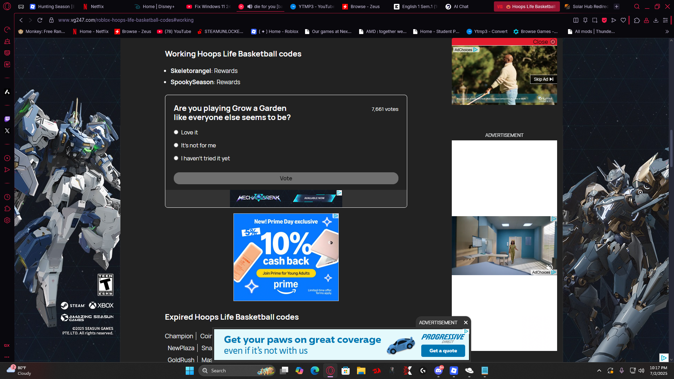Switch to the Browse - Zeus tab

365,6
